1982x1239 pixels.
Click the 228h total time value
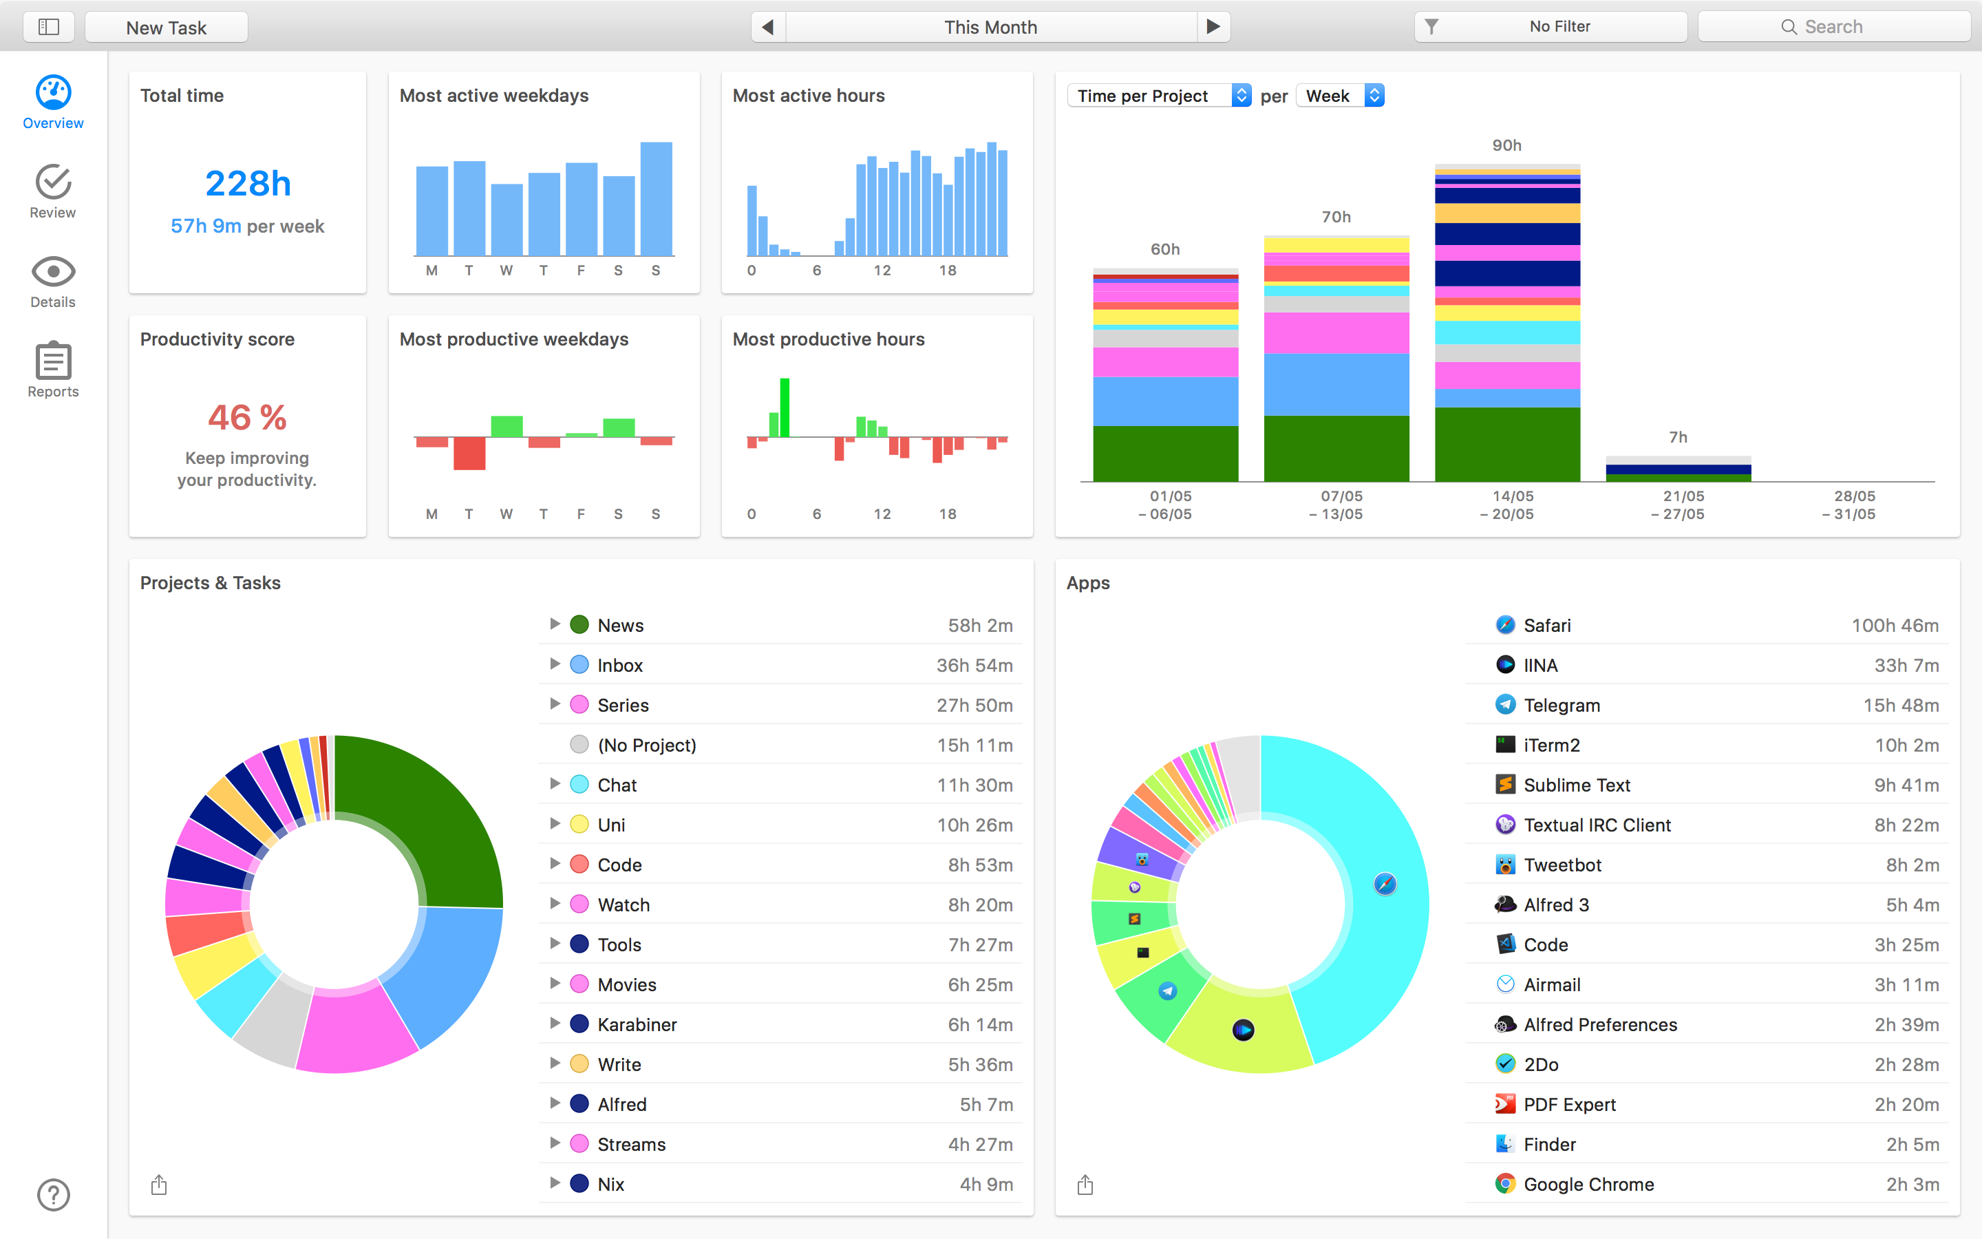coord(248,184)
